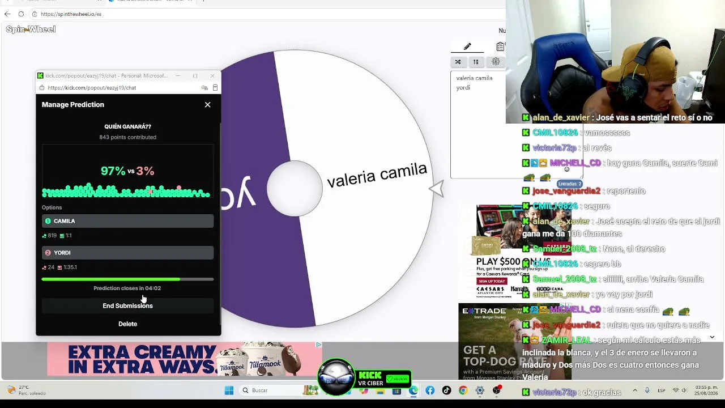
Task: Open the E*TRADE top-dog rate ad
Action: (x=514, y=341)
